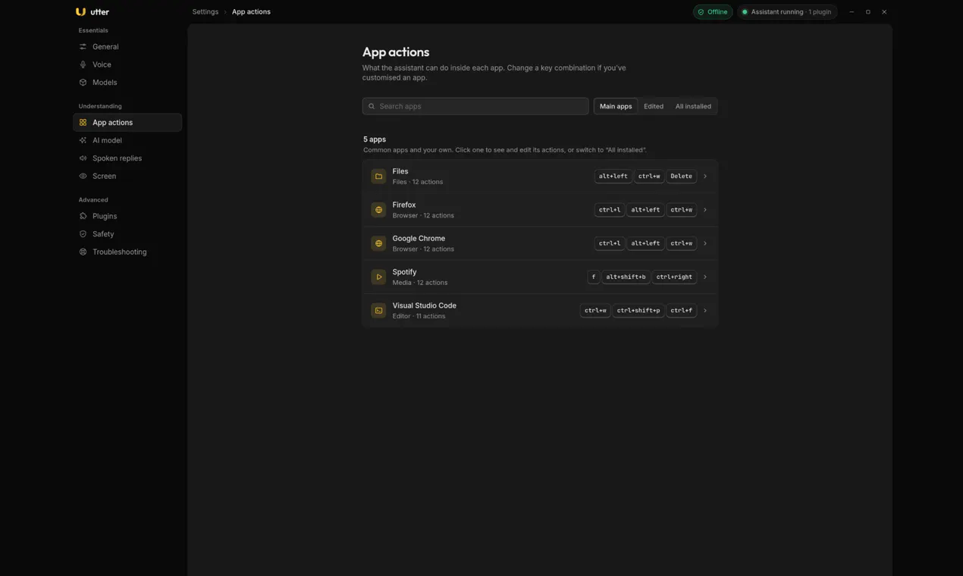963x576 pixels.
Task: Open the Plugins page
Action: pos(127,216)
